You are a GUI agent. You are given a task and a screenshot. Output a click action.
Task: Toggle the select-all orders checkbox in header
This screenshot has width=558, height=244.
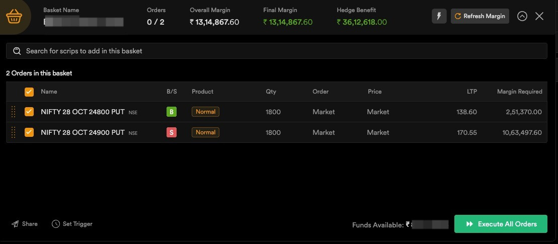pos(29,92)
